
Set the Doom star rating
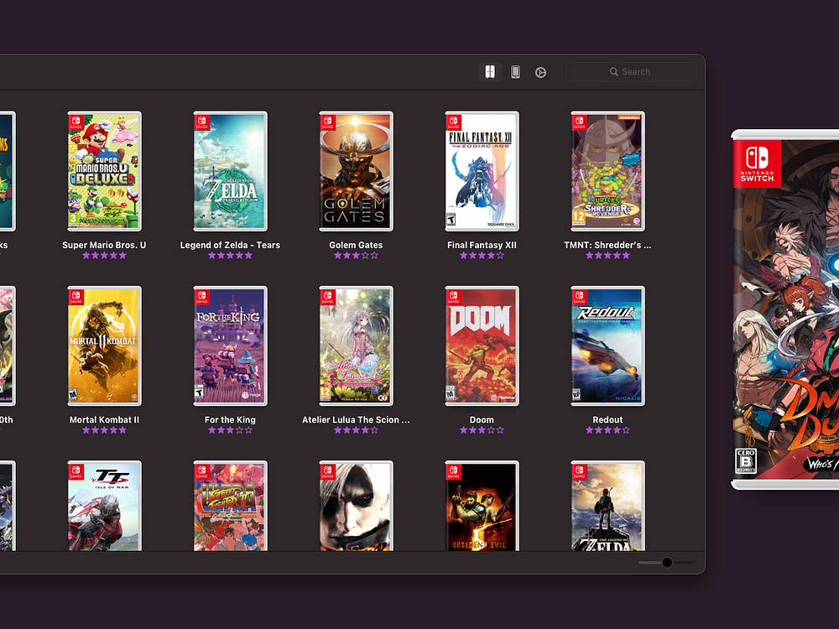click(x=482, y=430)
